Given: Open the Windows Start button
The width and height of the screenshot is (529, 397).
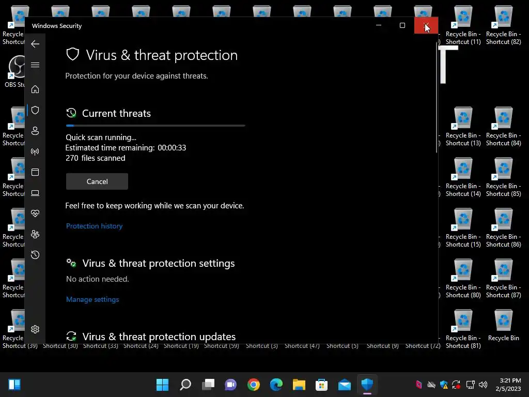Looking at the screenshot, I should (162, 385).
